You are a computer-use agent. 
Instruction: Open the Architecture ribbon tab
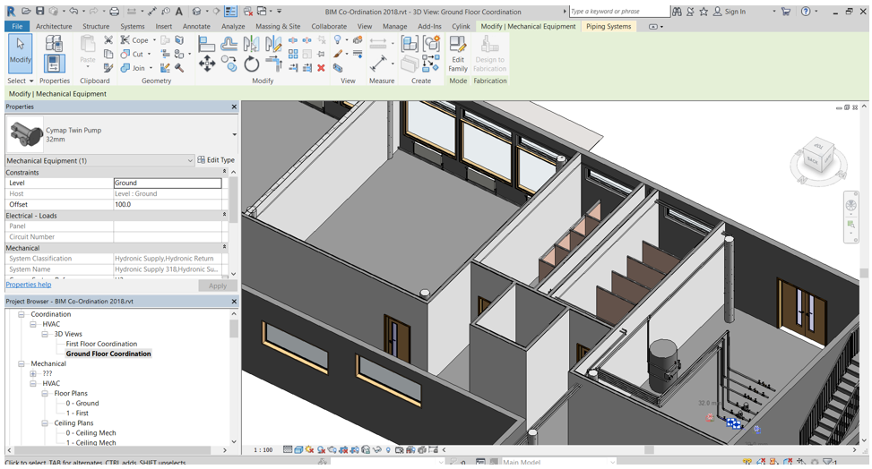pos(54,26)
